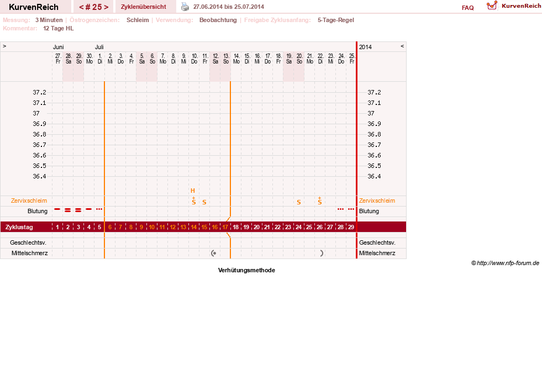542x380 pixels.
Task: Click the double bleeding mark on cycle day 3
Action: point(78,210)
